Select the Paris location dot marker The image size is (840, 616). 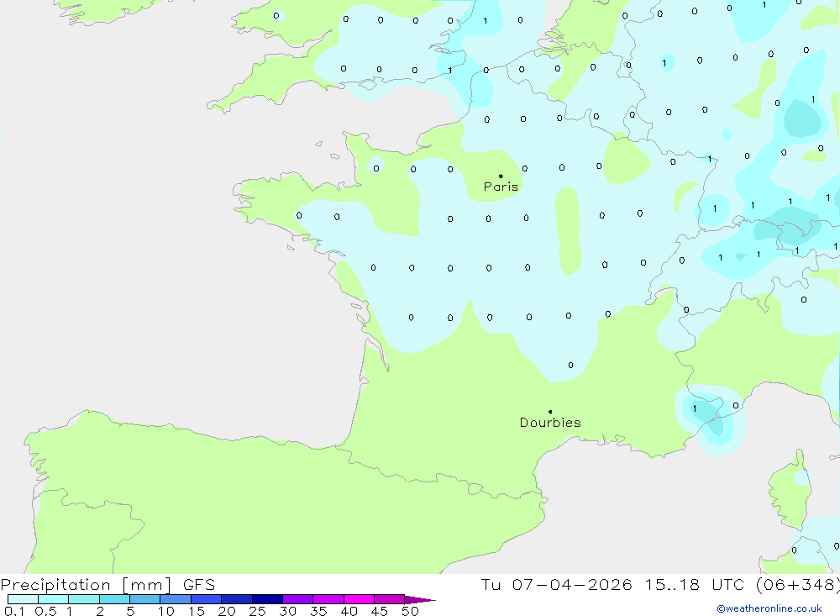[501, 176]
